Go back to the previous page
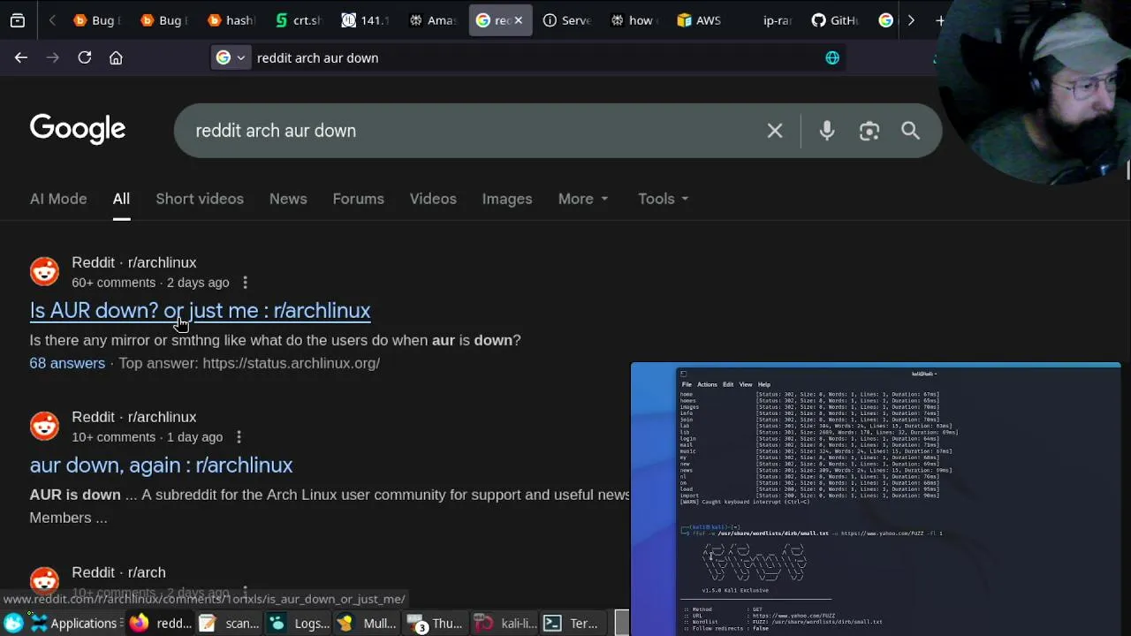The image size is (1131, 636). [x=21, y=57]
